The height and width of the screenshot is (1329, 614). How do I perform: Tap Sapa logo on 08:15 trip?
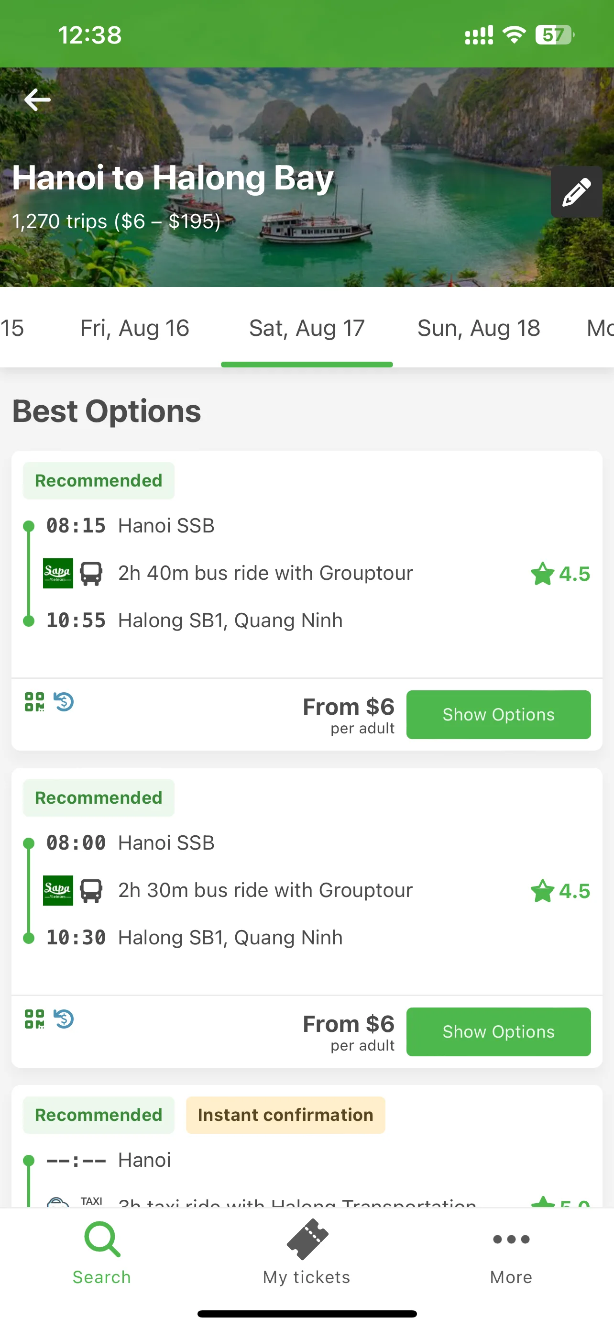tap(58, 573)
